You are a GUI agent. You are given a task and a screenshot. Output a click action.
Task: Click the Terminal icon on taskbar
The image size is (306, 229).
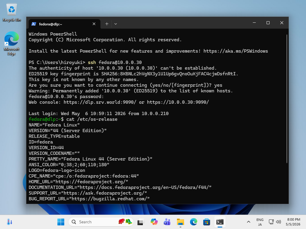[x=220, y=222]
